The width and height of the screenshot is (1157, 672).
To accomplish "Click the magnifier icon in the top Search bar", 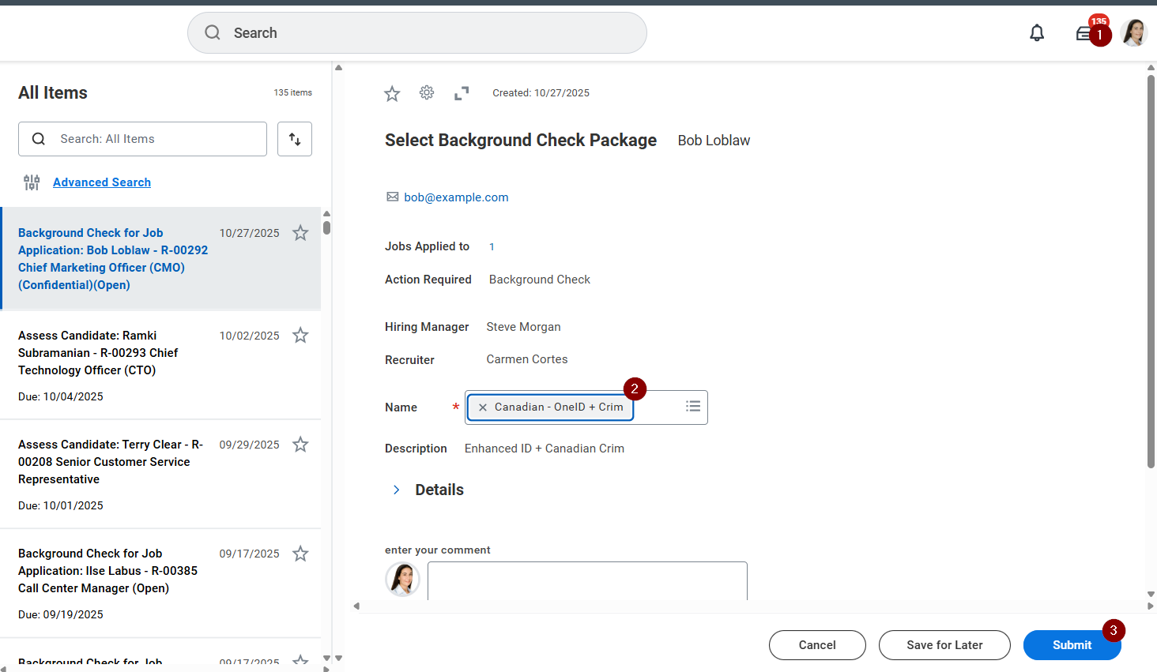I will click(x=213, y=32).
